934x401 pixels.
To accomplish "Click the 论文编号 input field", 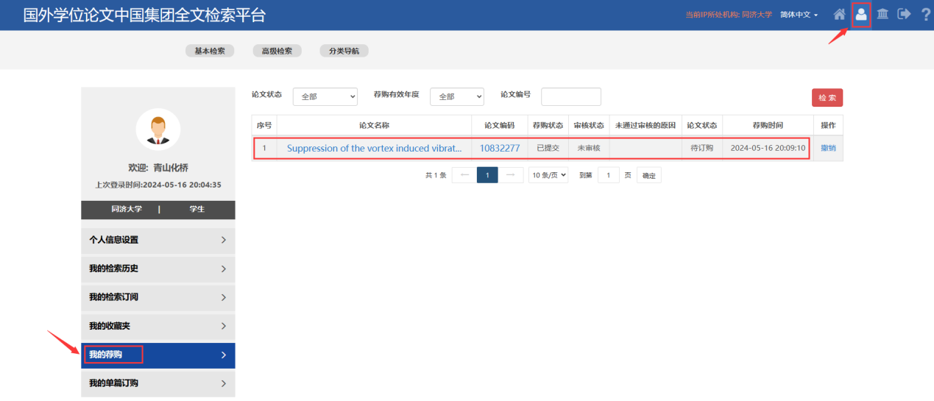I will pyautogui.click(x=571, y=96).
